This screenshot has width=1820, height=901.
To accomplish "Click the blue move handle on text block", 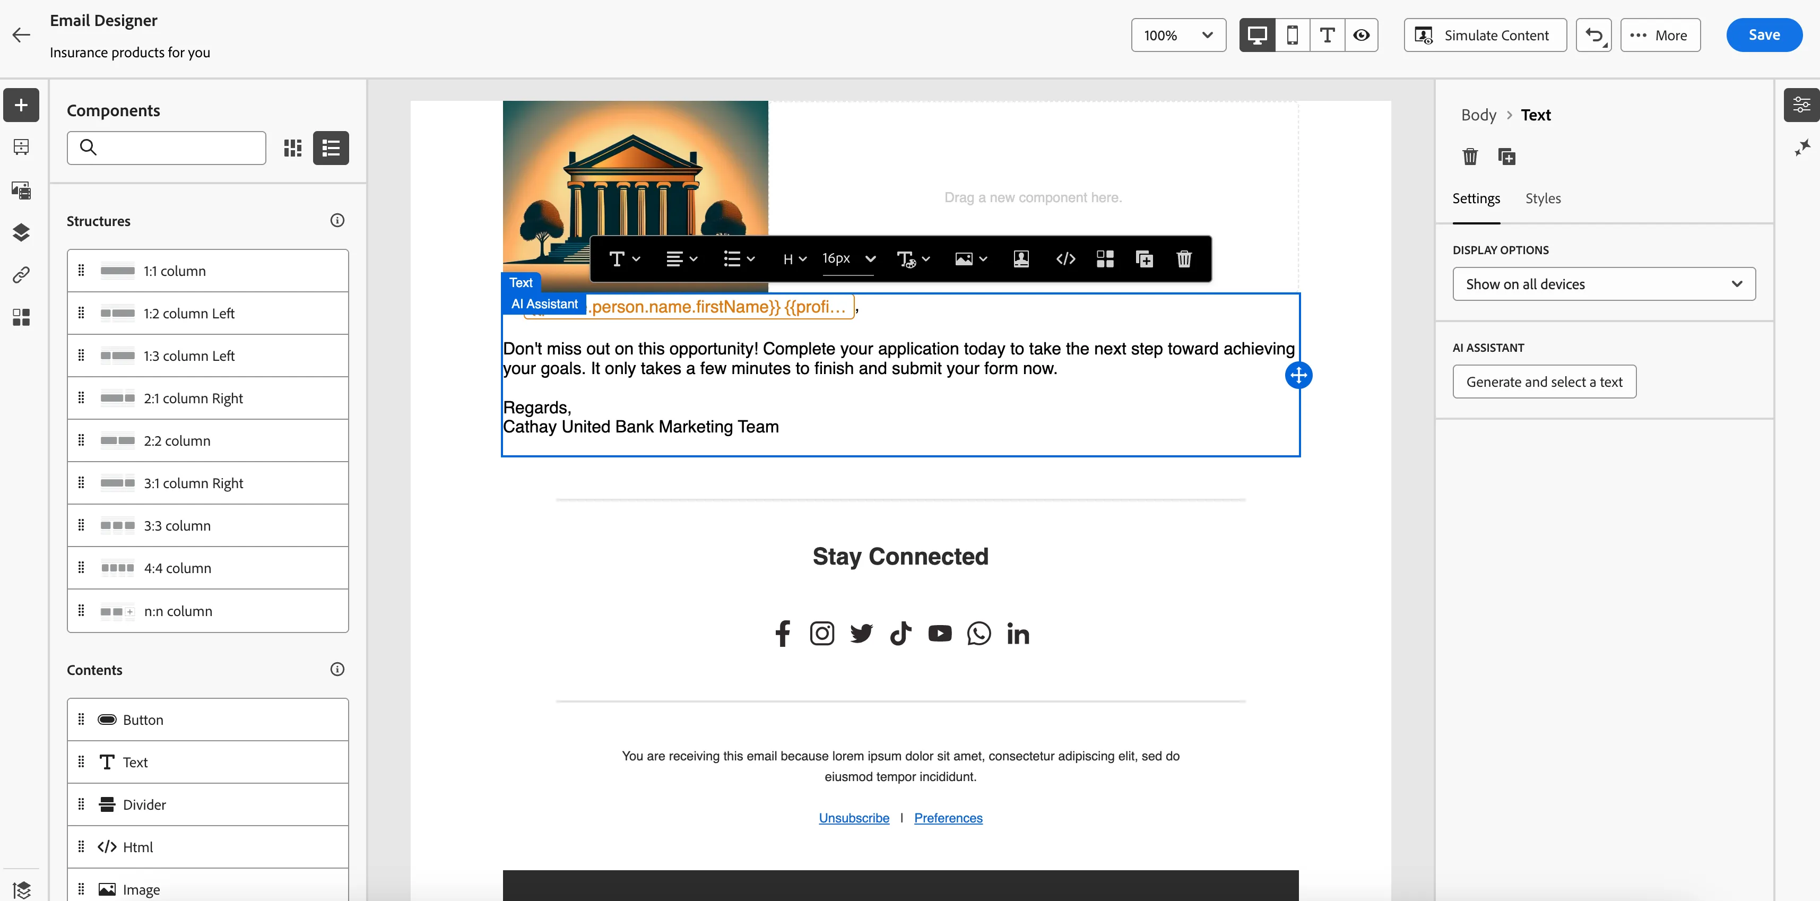I will (x=1298, y=375).
